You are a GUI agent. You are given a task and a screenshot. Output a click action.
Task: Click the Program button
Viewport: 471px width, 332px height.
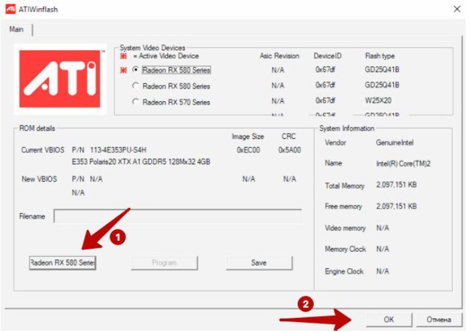click(x=165, y=263)
